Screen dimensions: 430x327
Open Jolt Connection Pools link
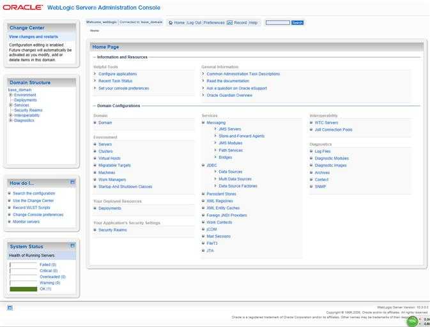click(334, 129)
